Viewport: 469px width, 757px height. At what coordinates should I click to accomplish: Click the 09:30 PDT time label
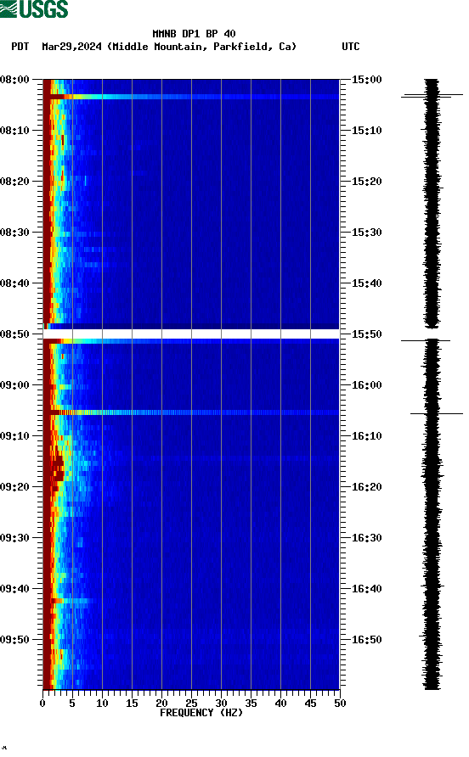click(14, 538)
